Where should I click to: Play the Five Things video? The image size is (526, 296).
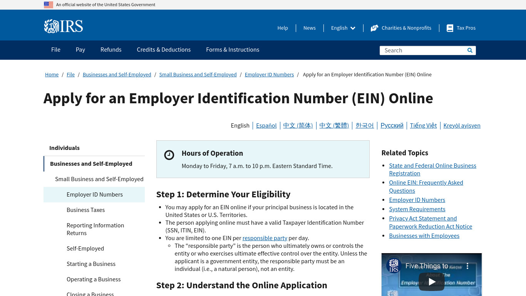pyautogui.click(x=432, y=282)
